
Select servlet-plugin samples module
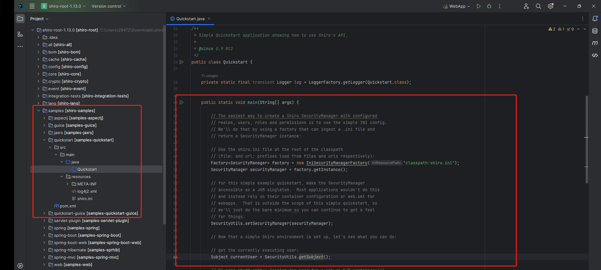click(96, 221)
